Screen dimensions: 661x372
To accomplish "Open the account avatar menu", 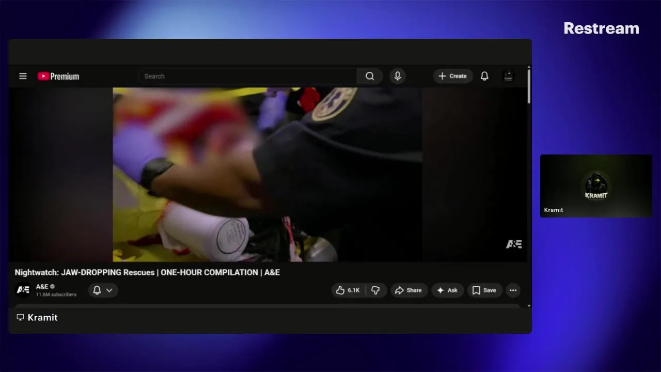I will [508, 76].
